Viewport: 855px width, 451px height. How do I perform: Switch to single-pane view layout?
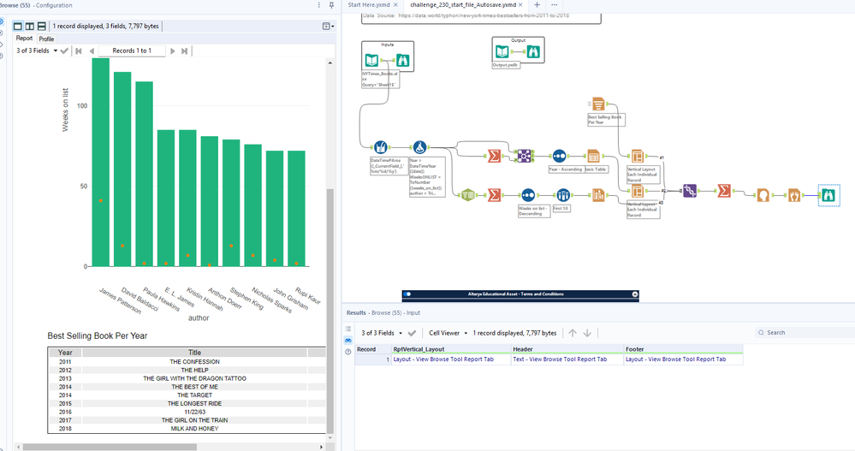[18, 27]
